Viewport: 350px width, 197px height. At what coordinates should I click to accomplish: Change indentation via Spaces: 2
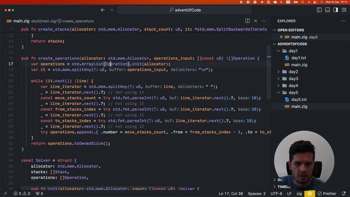(256, 193)
